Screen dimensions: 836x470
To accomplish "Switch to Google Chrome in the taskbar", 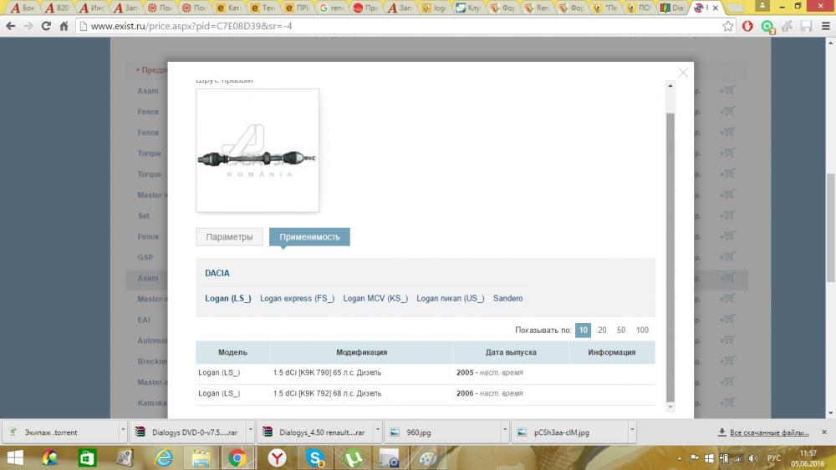I will pos(237,457).
